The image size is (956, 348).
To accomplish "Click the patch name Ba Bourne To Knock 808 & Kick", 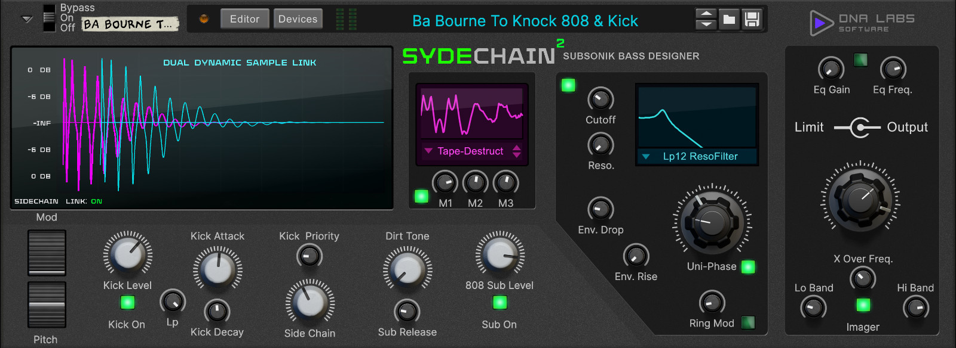I will pyautogui.click(x=525, y=21).
